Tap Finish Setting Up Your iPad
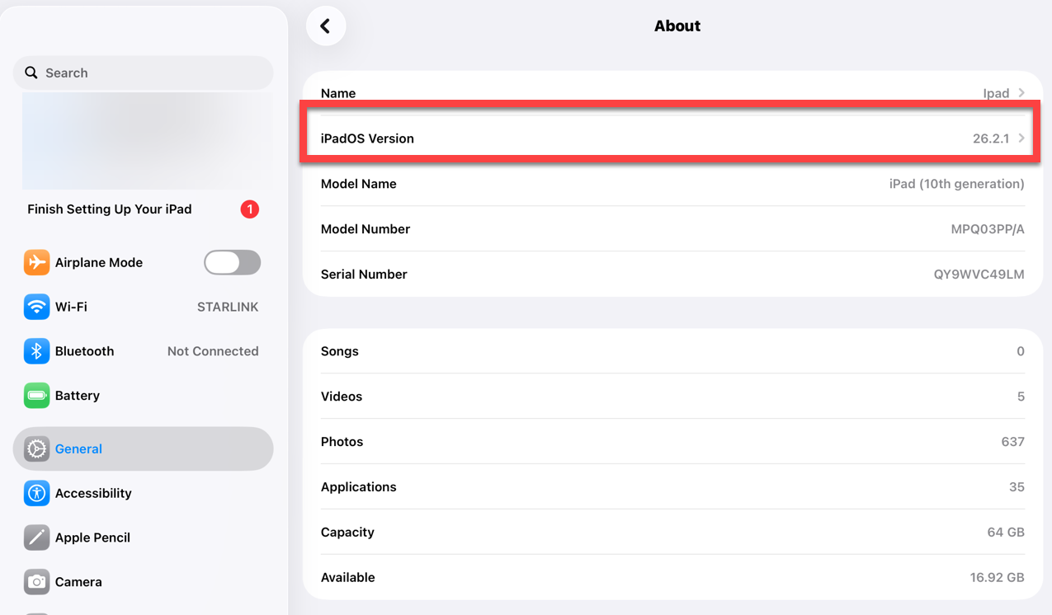1052x615 pixels. (110, 209)
